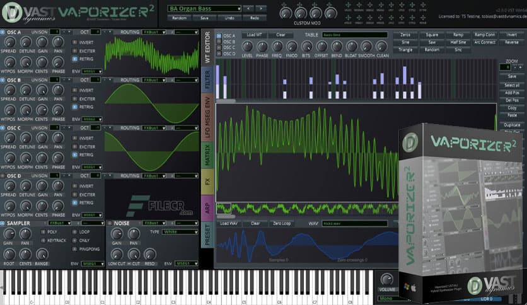Select OSC C radio in WT editor

[x=219, y=48]
